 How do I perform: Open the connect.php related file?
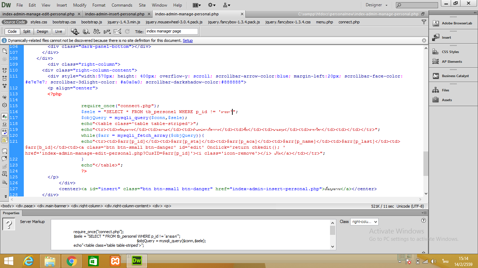tap(349, 22)
